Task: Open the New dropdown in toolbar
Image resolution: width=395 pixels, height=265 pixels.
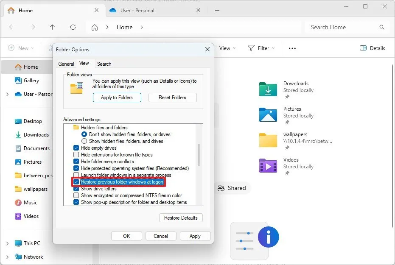Action: (21, 48)
